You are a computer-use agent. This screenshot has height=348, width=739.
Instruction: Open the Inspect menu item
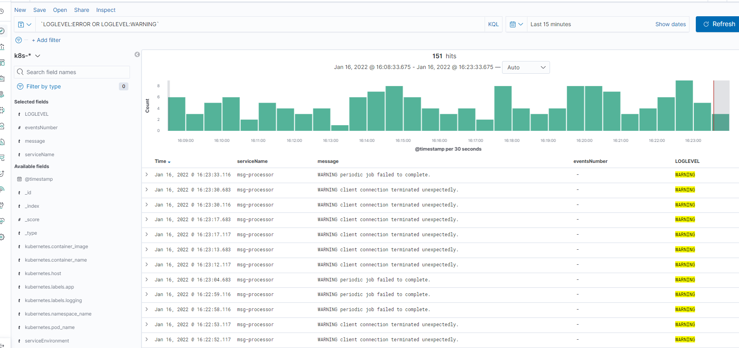coord(106,10)
